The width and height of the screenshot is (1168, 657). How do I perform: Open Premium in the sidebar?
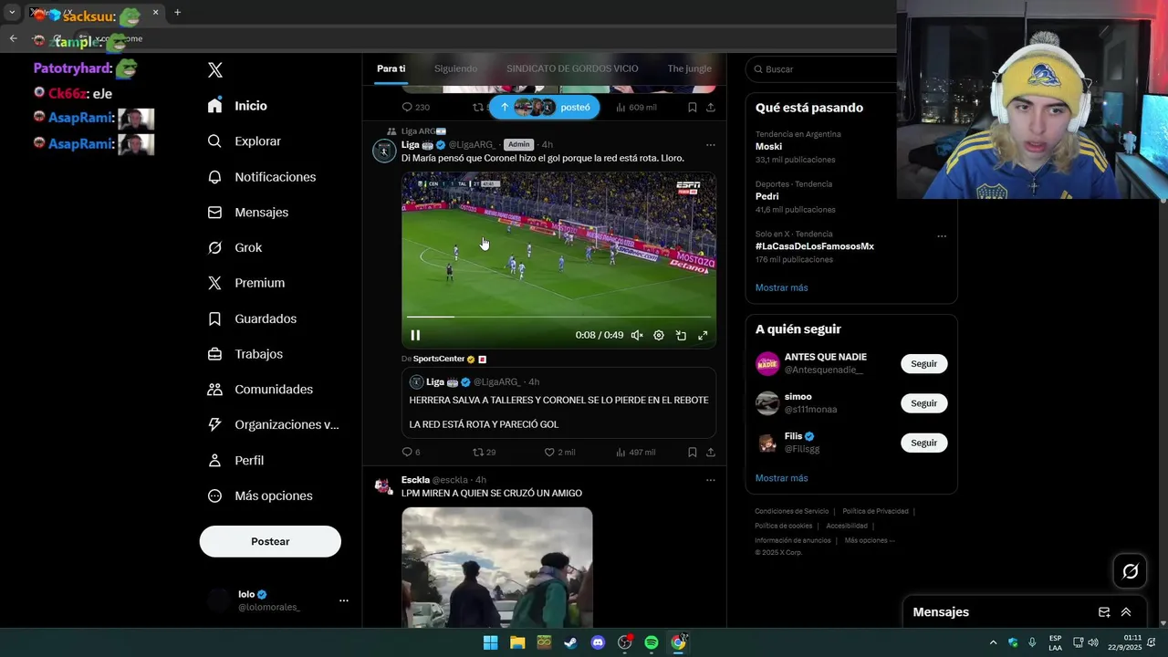(x=245, y=283)
